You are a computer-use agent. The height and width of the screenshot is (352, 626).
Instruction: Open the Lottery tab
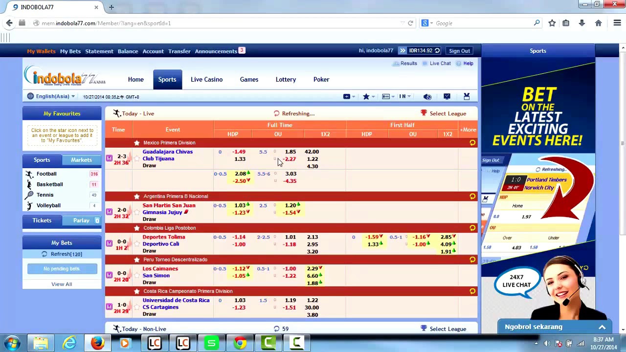(x=286, y=80)
